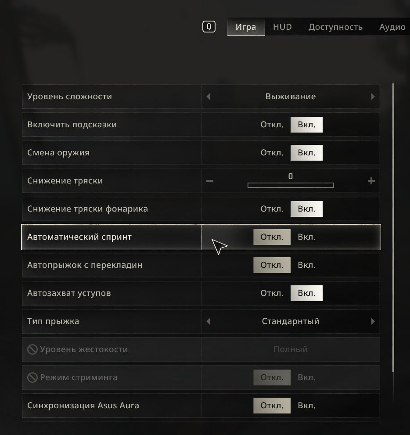The image size is (410, 435).
Task: Click prohibited icon next to Уровень жестокости
Action: [32, 349]
